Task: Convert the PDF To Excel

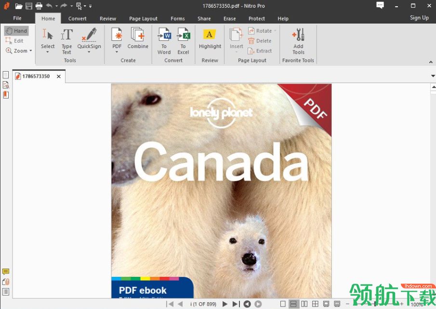Action: click(183, 41)
